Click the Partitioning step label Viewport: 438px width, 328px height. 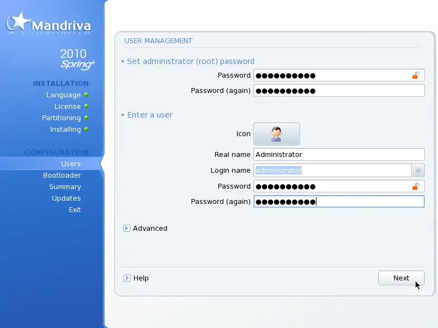pos(61,118)
